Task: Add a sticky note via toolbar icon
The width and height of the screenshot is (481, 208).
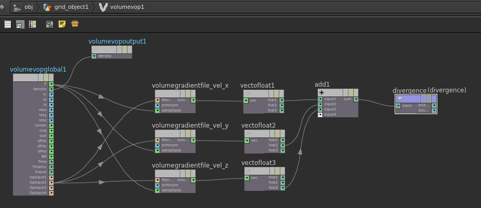Action: (62, 24)
